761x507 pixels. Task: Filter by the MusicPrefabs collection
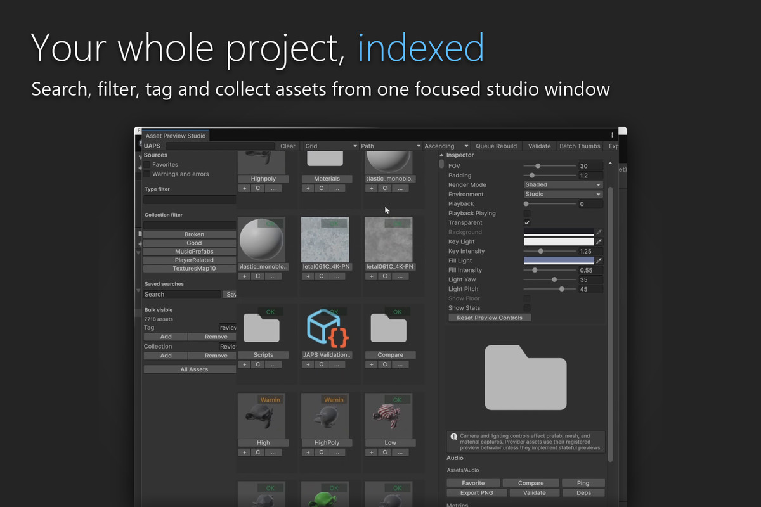point(190,252)
